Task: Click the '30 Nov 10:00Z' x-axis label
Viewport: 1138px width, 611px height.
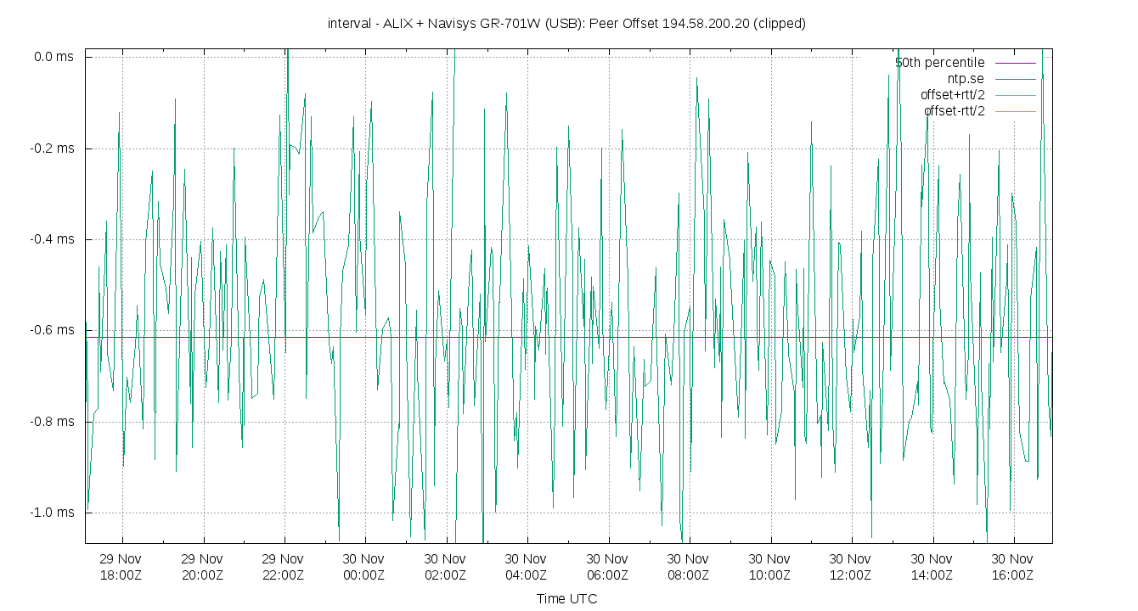Action: (x=769, y=567)
